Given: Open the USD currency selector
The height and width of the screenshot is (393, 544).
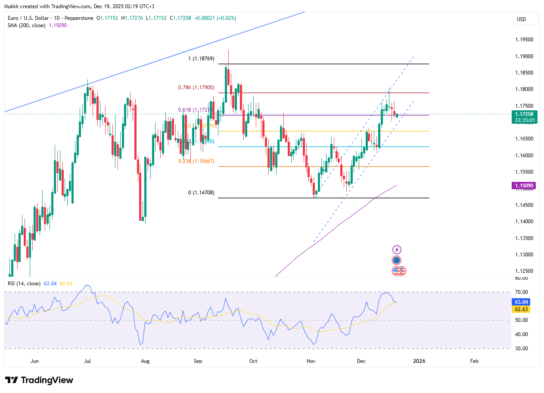Looking at the screenshot, I should [x=525, y=19].
